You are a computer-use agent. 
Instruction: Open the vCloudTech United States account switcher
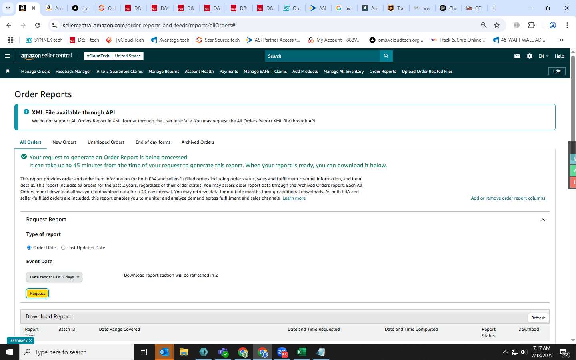point(114,56)
